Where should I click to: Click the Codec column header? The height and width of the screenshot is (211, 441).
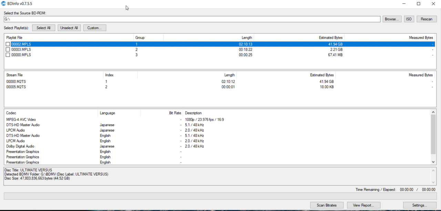[51, 113]
